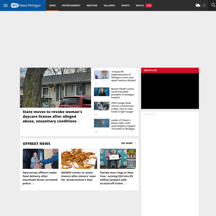Click the video icon after daycare headline
The height and width of the screenshot is (216, 216).
pos(78,121)
